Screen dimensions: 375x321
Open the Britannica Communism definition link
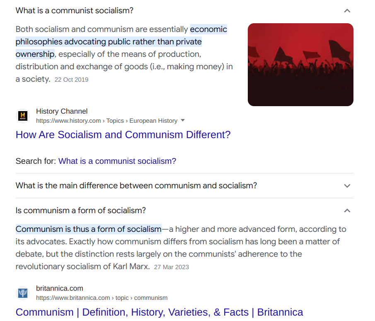click(x=159, y=312)
